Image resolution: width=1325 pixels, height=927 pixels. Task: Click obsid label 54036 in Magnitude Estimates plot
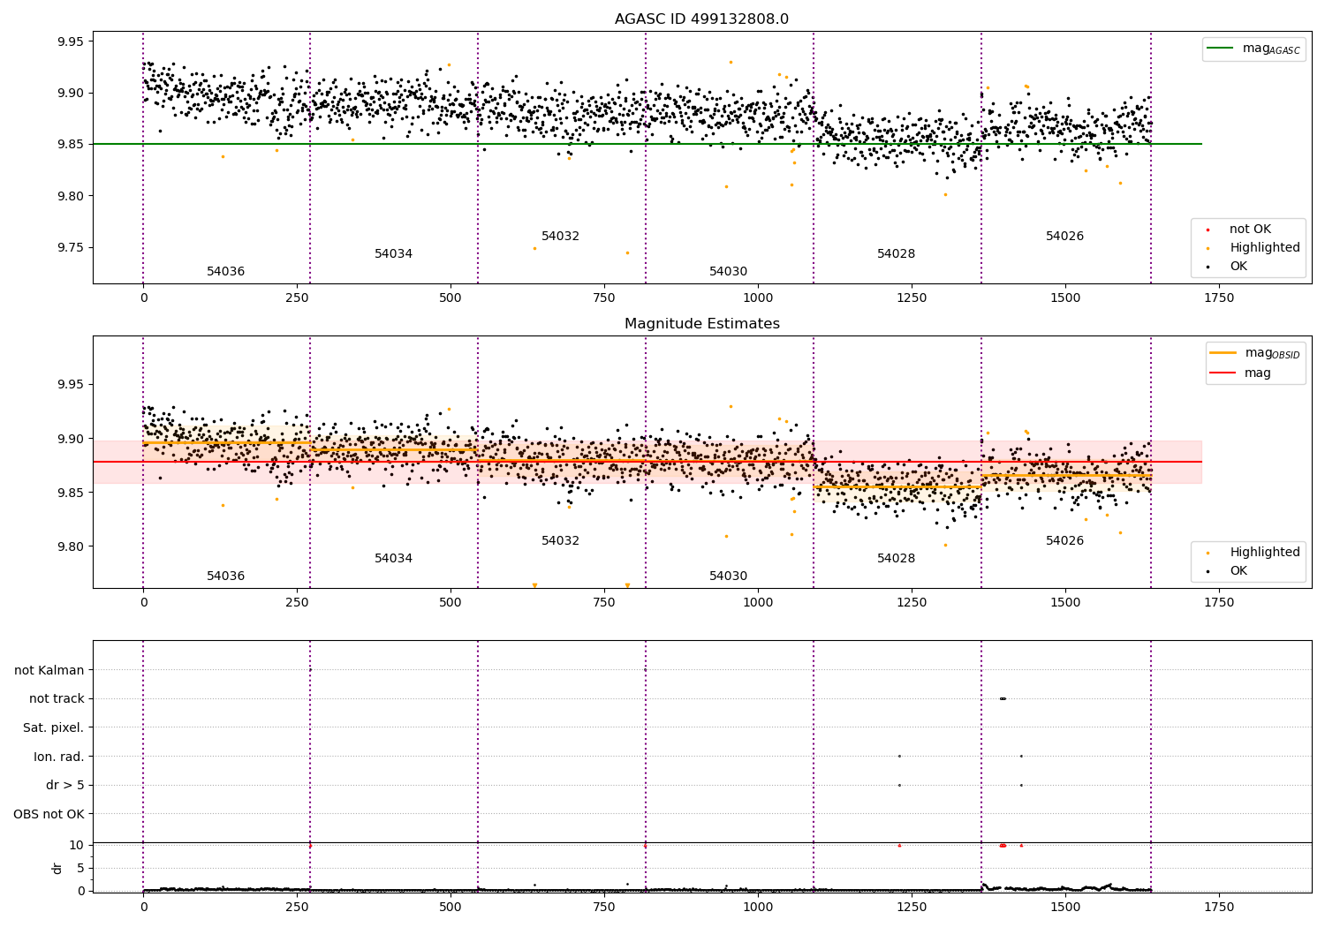point(226,577)
